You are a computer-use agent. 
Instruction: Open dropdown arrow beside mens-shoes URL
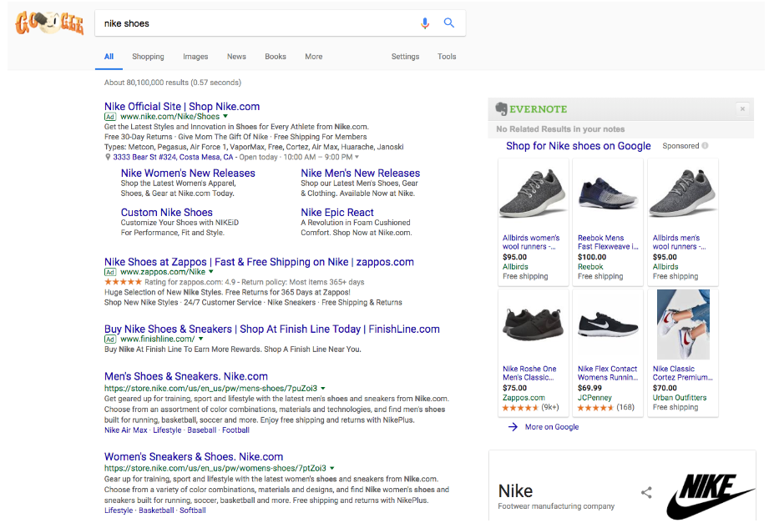pos(323,389)
